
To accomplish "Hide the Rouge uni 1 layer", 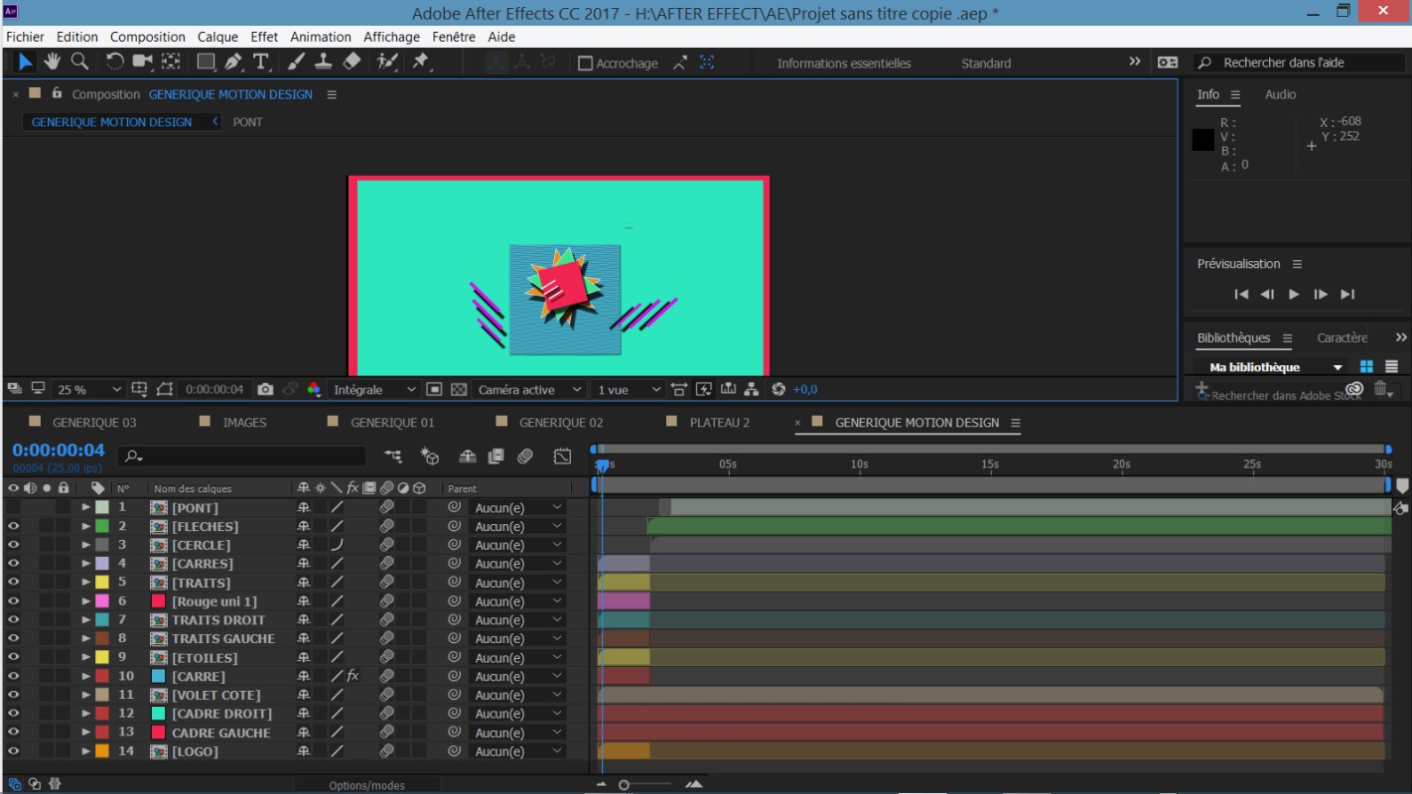I will (13, 601).
